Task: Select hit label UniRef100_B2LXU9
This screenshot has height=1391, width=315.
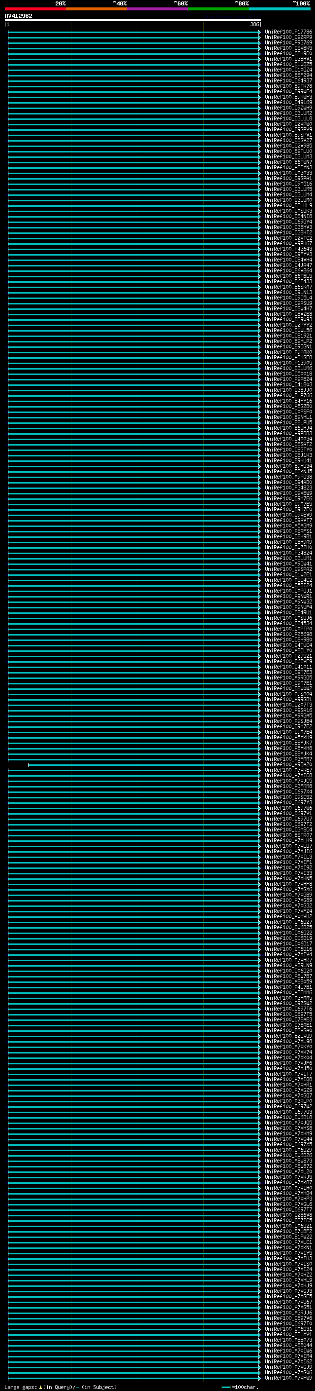Action: coord(288,1036)
